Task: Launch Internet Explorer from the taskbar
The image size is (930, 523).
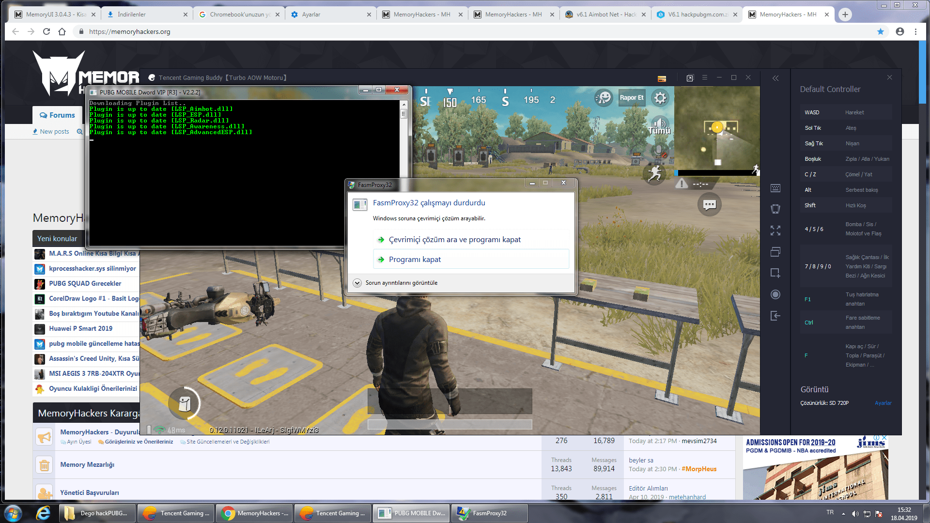Action: pyautogui.click(x=43, y=513)
